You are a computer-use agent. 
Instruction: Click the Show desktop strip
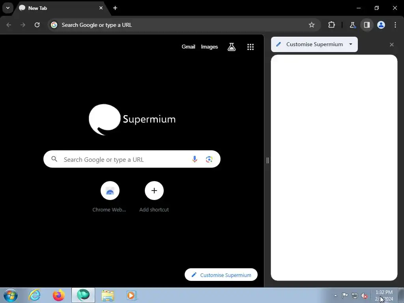coord(401,295)
